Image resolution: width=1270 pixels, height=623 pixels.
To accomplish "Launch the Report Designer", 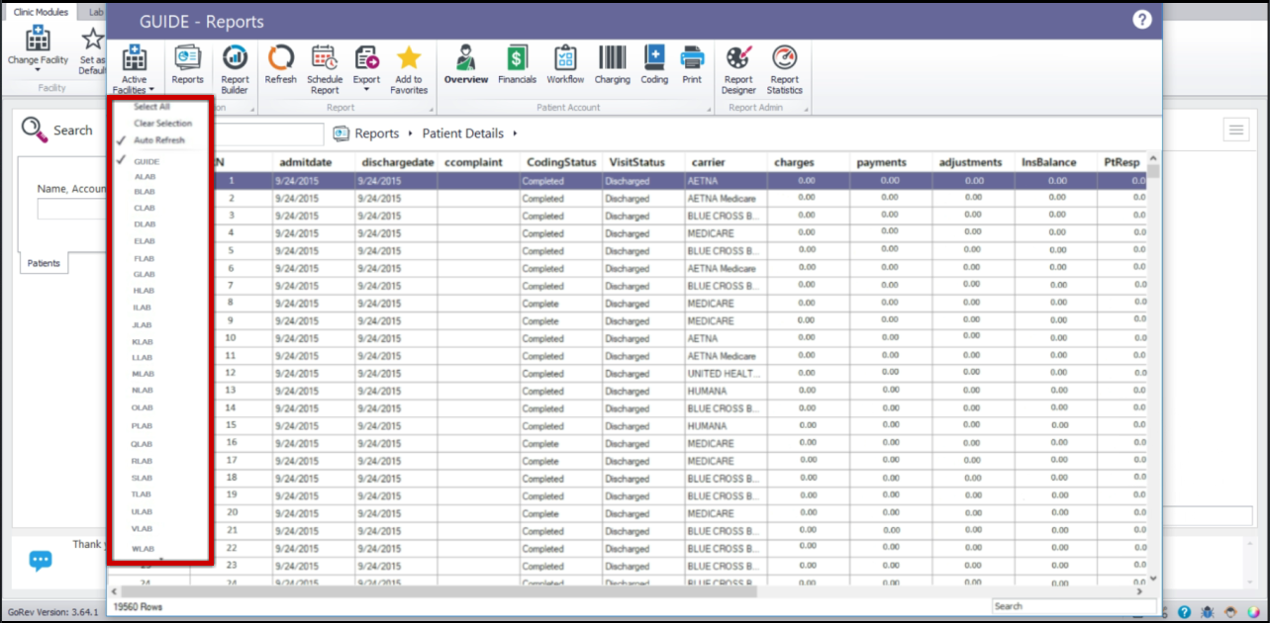I will point(738,69).
